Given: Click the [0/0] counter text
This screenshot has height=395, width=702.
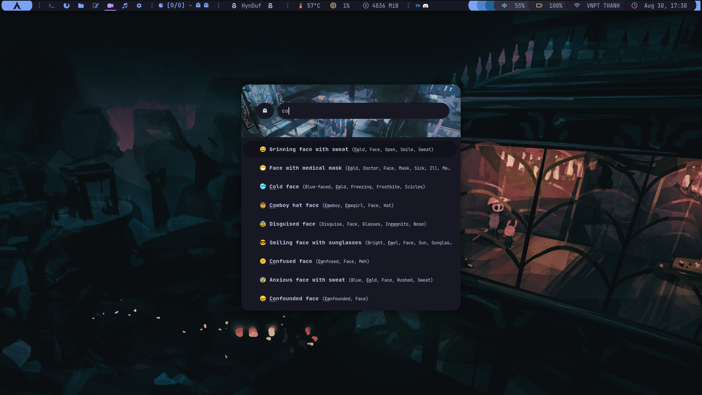Looking at the screenshot, I should 176,5.
